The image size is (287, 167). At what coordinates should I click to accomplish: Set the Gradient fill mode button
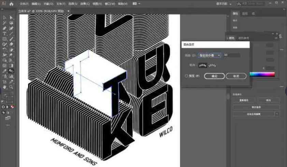pyautogui.click(x=8, y=107)
